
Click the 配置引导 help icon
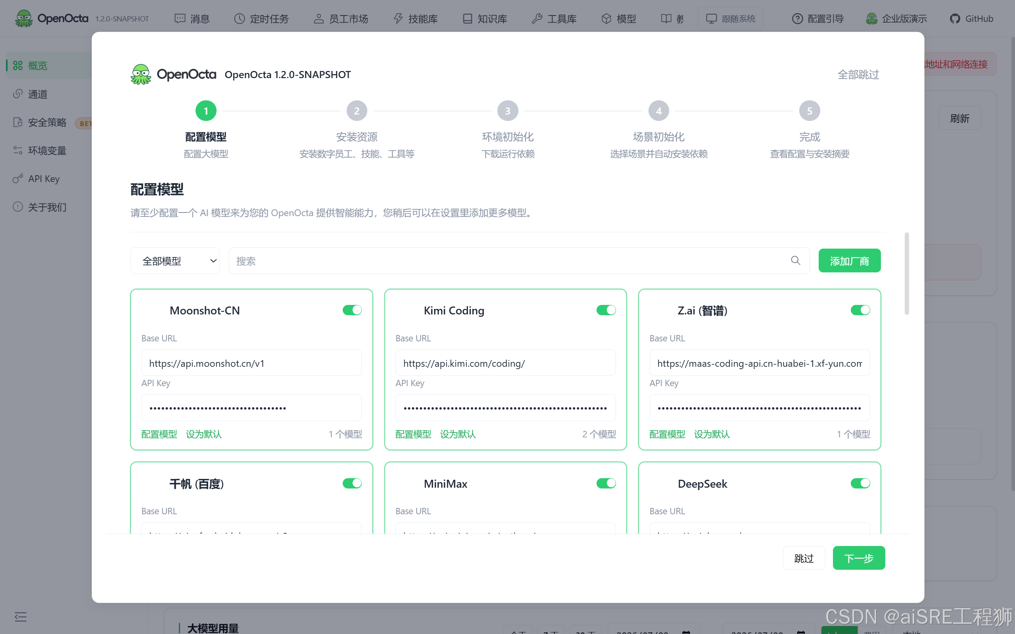click(797, 19)
